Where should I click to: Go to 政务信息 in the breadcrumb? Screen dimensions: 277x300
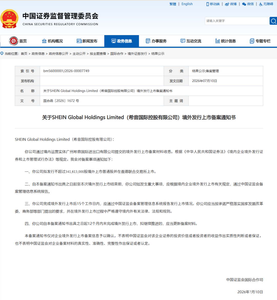click(38, 54)
